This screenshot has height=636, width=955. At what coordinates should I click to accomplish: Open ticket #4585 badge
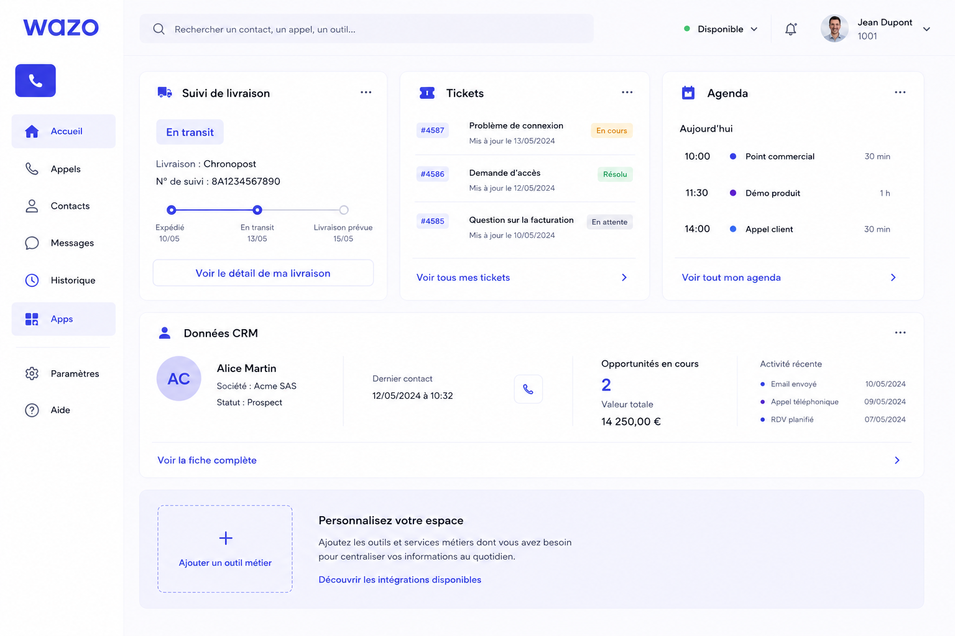tap(433, 221)
